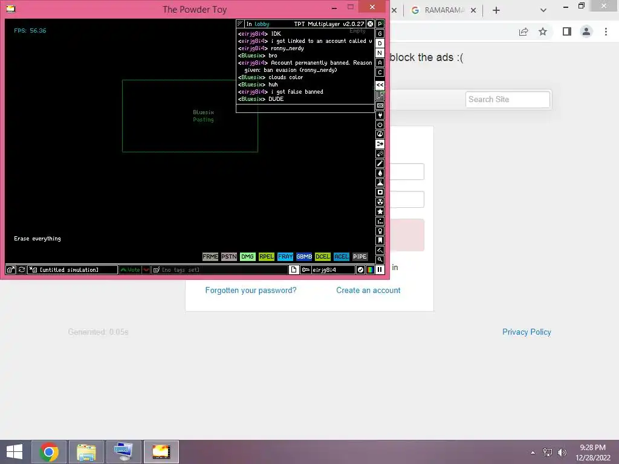Viewport: 619px width, 464px height.
Task: Select the FRME element
Action: [x=210, y=257]
